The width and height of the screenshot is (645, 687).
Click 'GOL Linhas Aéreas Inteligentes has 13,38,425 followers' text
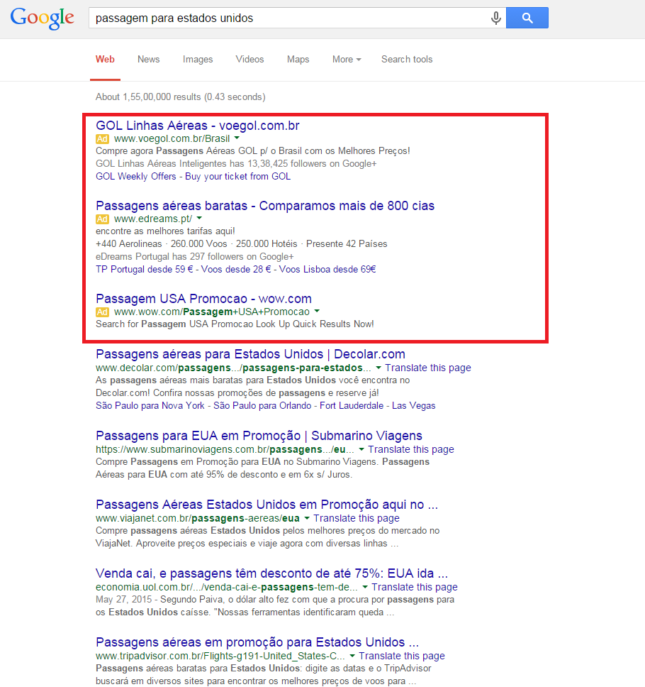point(236,163)
